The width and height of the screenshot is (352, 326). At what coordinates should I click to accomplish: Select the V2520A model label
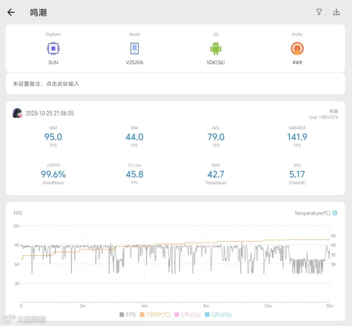pos(135,62)
